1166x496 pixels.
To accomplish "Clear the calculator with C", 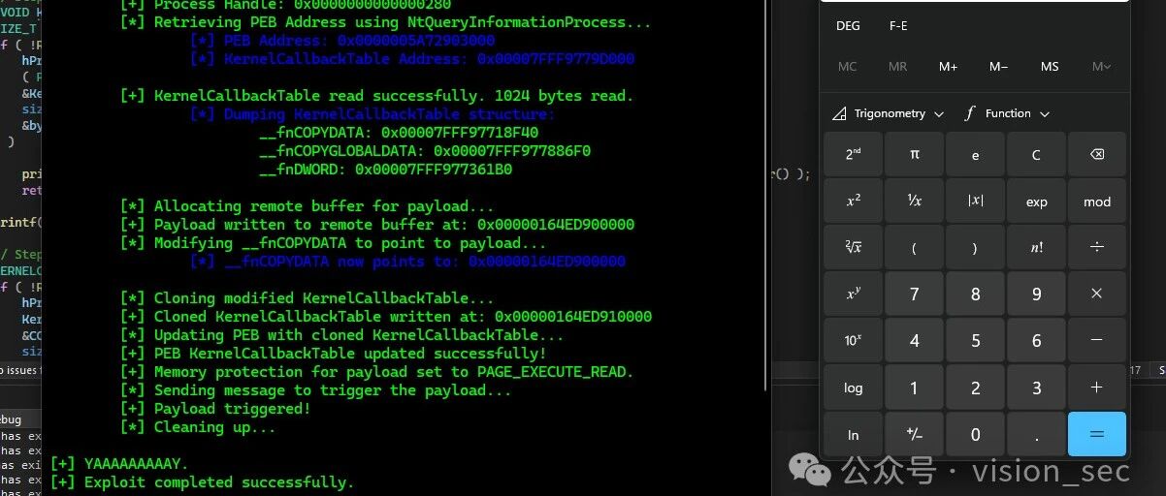I will point(1036,155).
